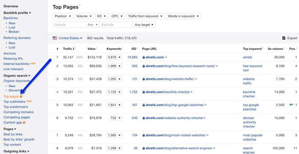
Task: Click the 'domain authority checker' top keyword
Action: click(x=249, y=122)
